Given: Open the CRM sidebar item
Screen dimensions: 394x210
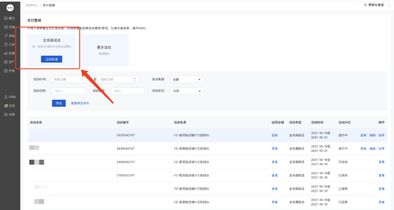Looking at the screenshot, I should pyautogui.click(x=10, y=97).
